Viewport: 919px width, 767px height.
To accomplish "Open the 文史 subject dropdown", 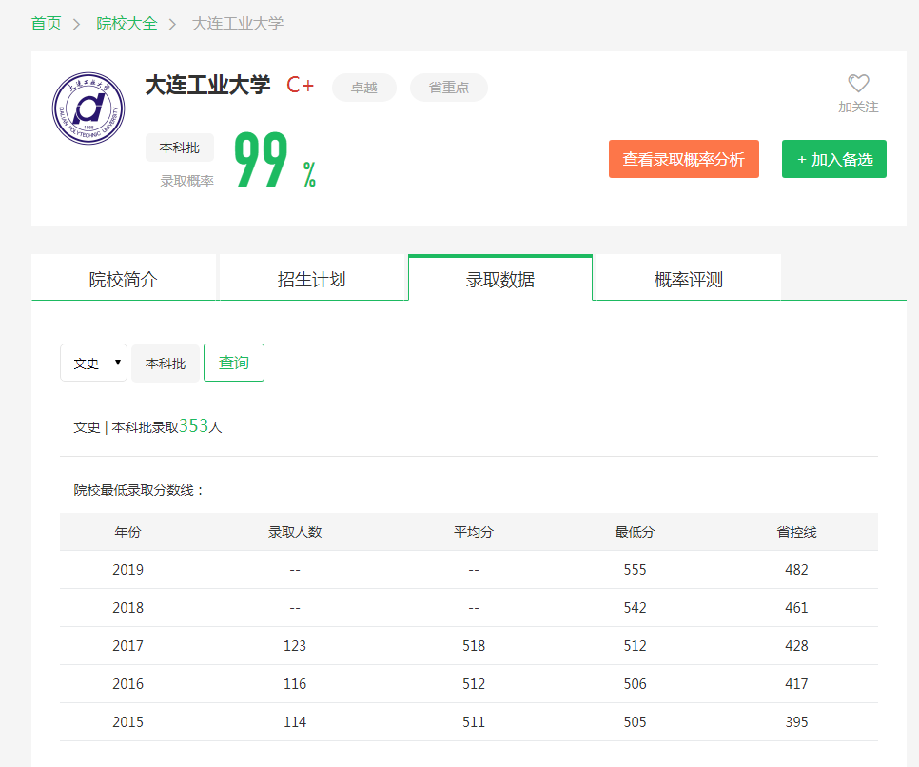I will [94, 363].
